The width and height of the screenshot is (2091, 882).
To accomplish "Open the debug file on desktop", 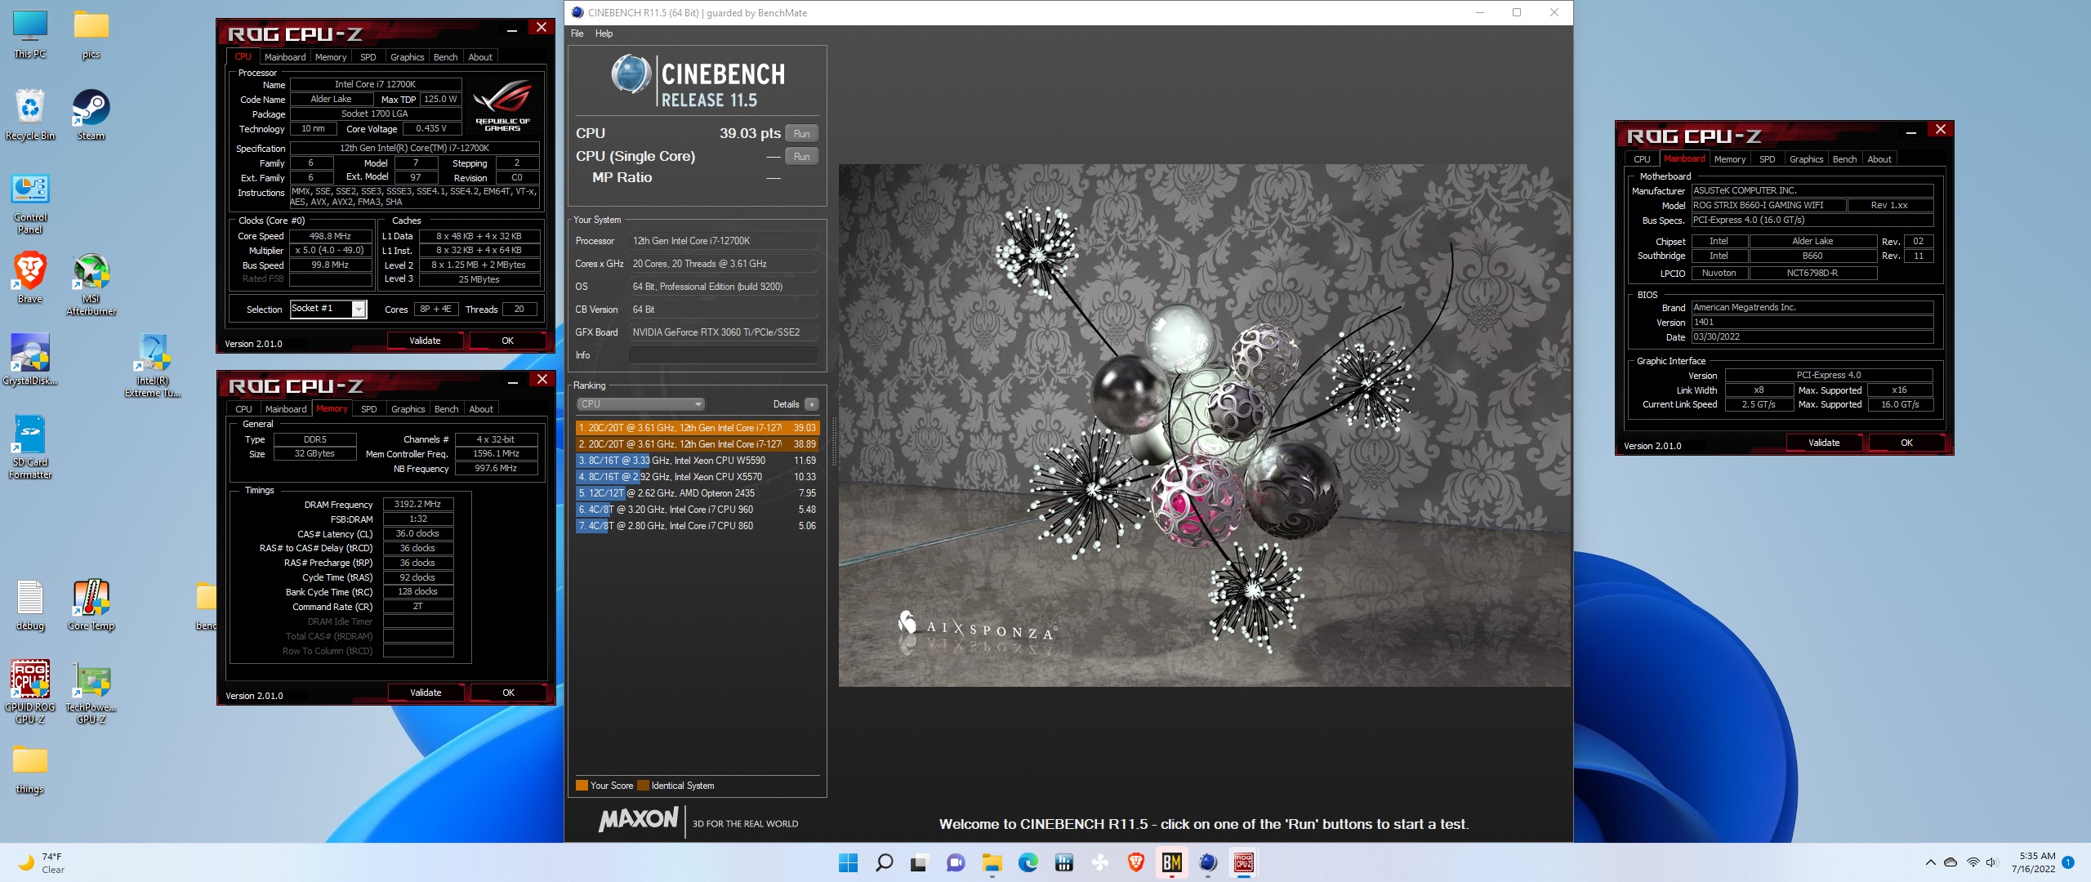I will click(x=30, y=605).
